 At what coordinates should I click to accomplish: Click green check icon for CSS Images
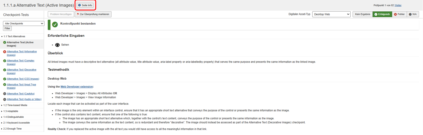(x=5, y=79)
